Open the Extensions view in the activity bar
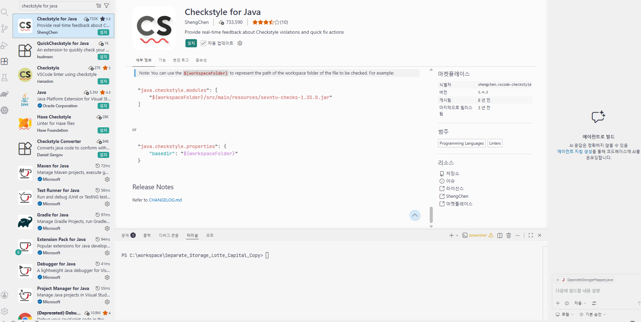The height and width of the screenshot is (322, 641). coord(4,61)
